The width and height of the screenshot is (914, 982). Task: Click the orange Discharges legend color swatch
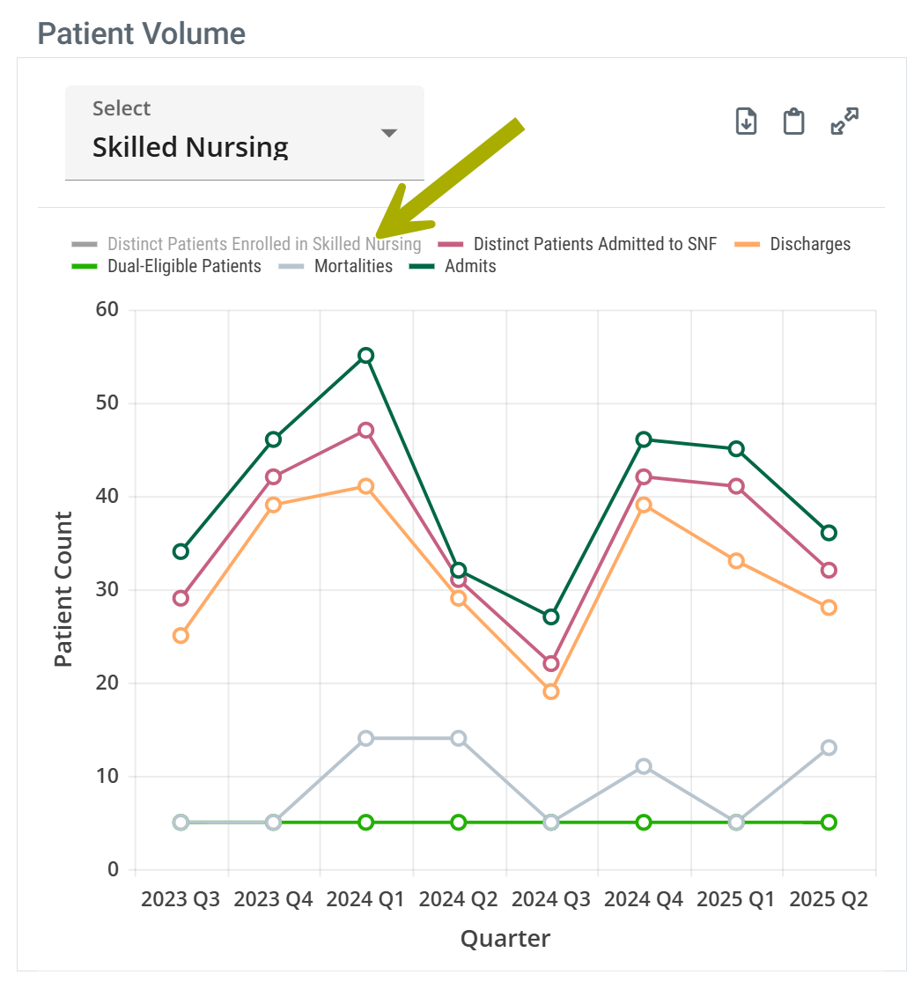[x=746, y=244]
